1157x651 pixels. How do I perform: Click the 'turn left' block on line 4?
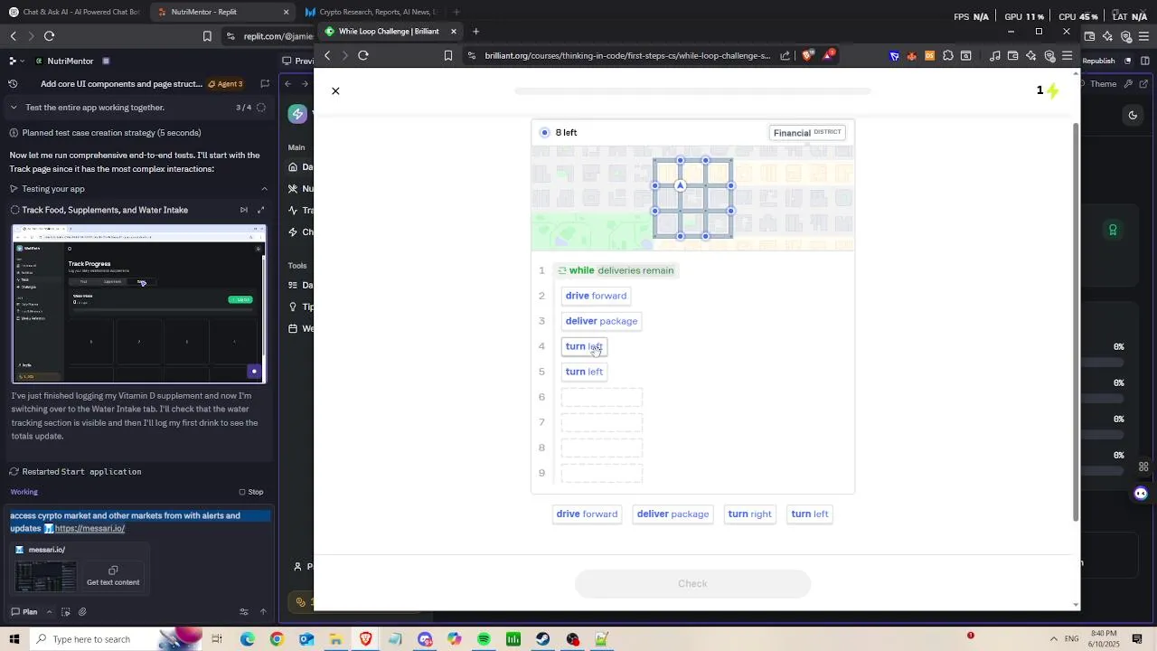pyautogui.click(x=584, y=346)
